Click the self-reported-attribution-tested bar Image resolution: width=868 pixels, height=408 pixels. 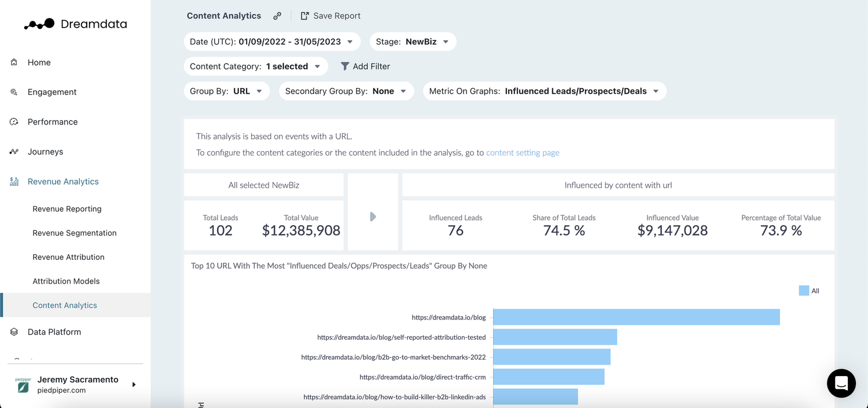[x=555, y=337]
